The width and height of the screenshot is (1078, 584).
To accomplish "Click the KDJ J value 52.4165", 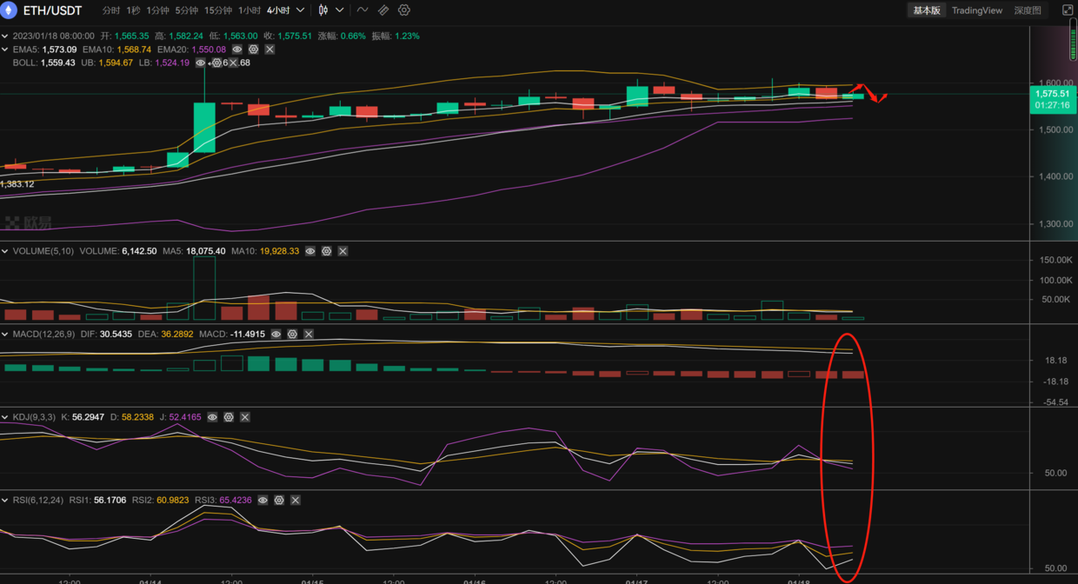I will click(184, 417).
